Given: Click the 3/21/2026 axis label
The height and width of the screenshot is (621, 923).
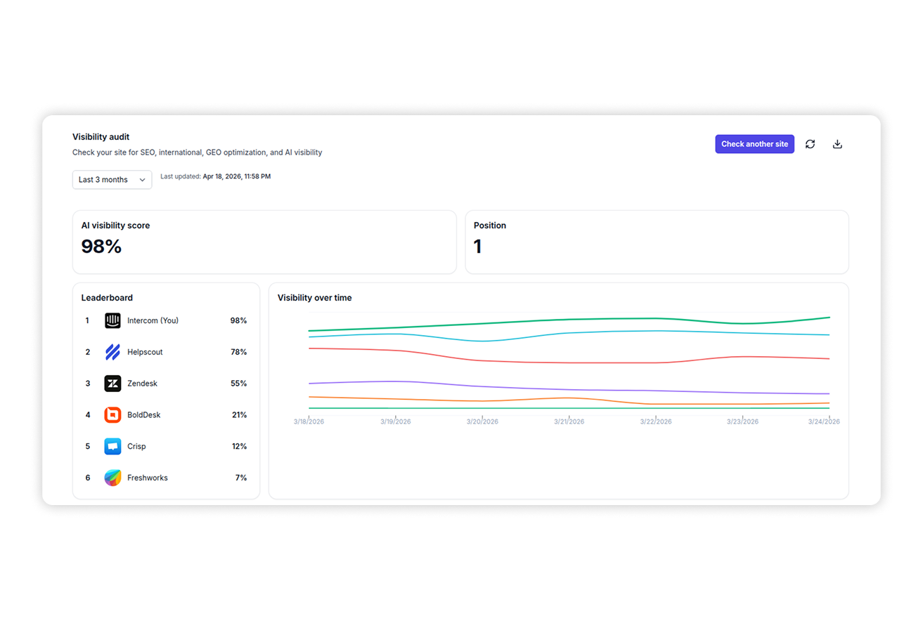Looking at the screenshot, I should click(x=569, y=421).
